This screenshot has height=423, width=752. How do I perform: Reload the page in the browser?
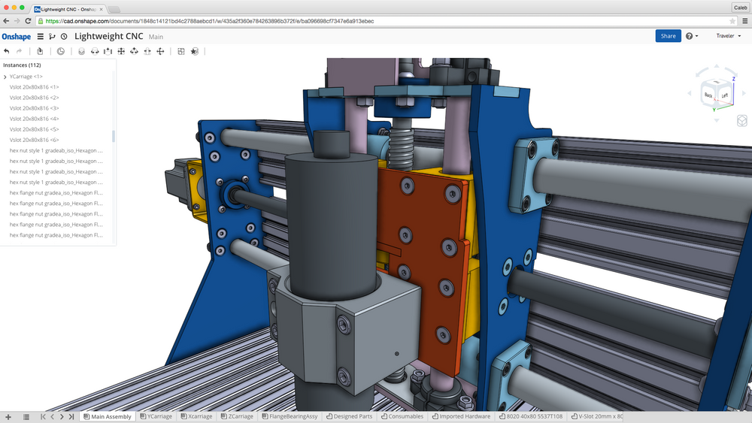coord(28,21)
